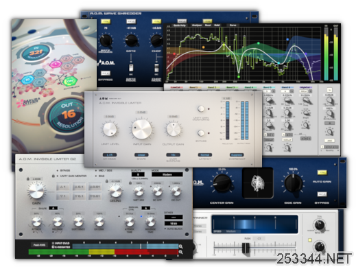Click the stereo vectorscope display

[x=258, y=183]
